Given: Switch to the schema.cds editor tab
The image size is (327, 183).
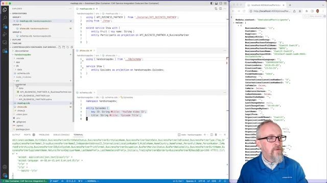Looking at the screenshot, I should click(86, 93).
